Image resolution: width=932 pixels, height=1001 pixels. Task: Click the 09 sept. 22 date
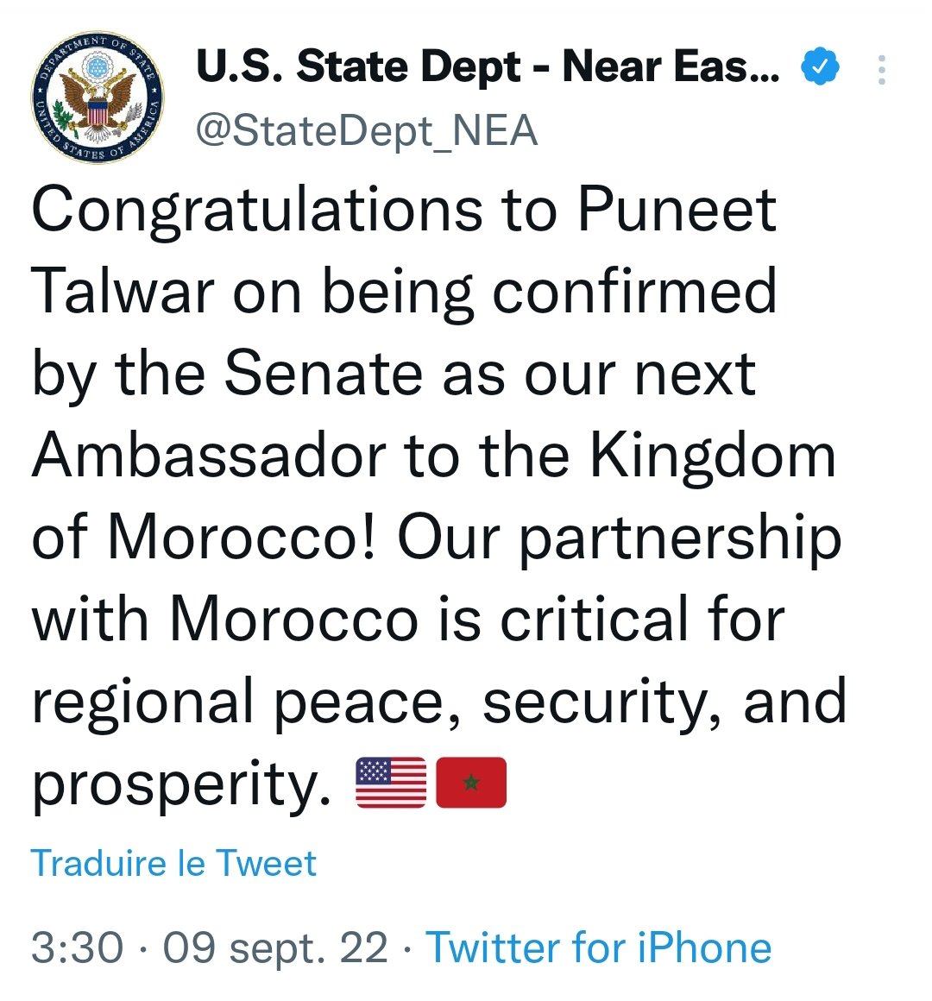pos(275,947)
